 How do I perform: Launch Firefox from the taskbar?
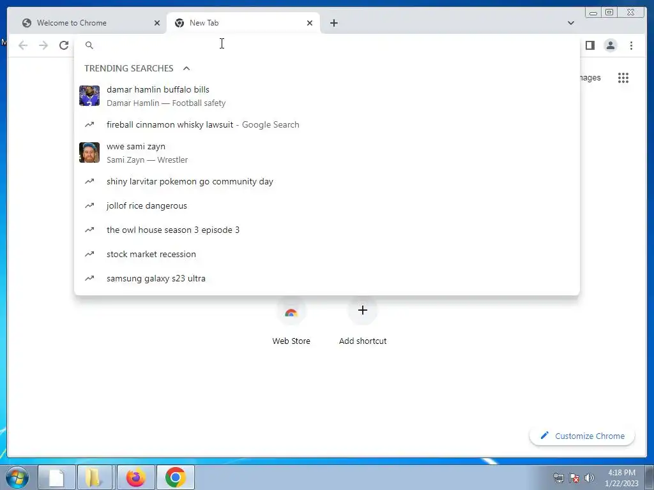[x=135, y=477]
